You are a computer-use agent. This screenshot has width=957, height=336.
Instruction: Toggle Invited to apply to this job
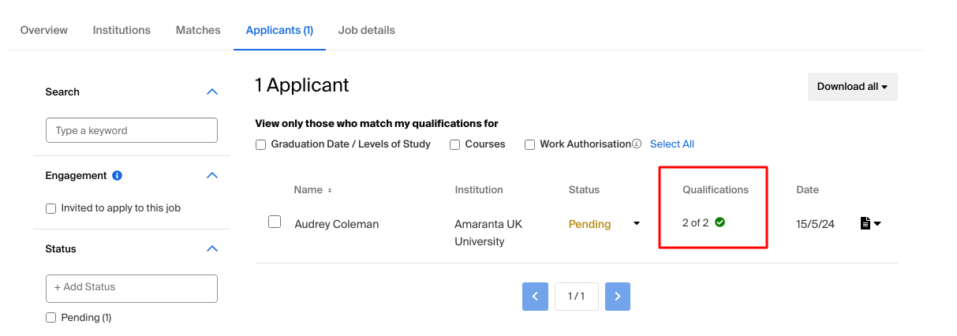pyautogui.click(x=51, y=208)
